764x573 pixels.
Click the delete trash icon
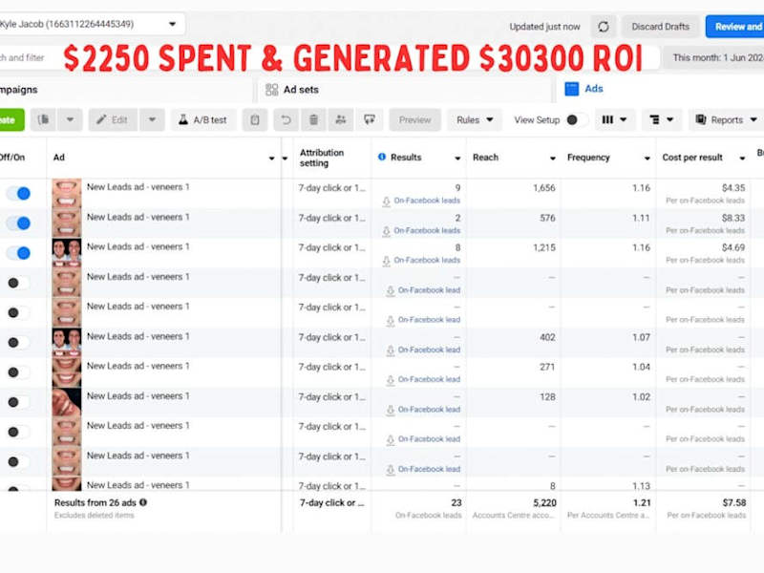[x=314, y=120]
